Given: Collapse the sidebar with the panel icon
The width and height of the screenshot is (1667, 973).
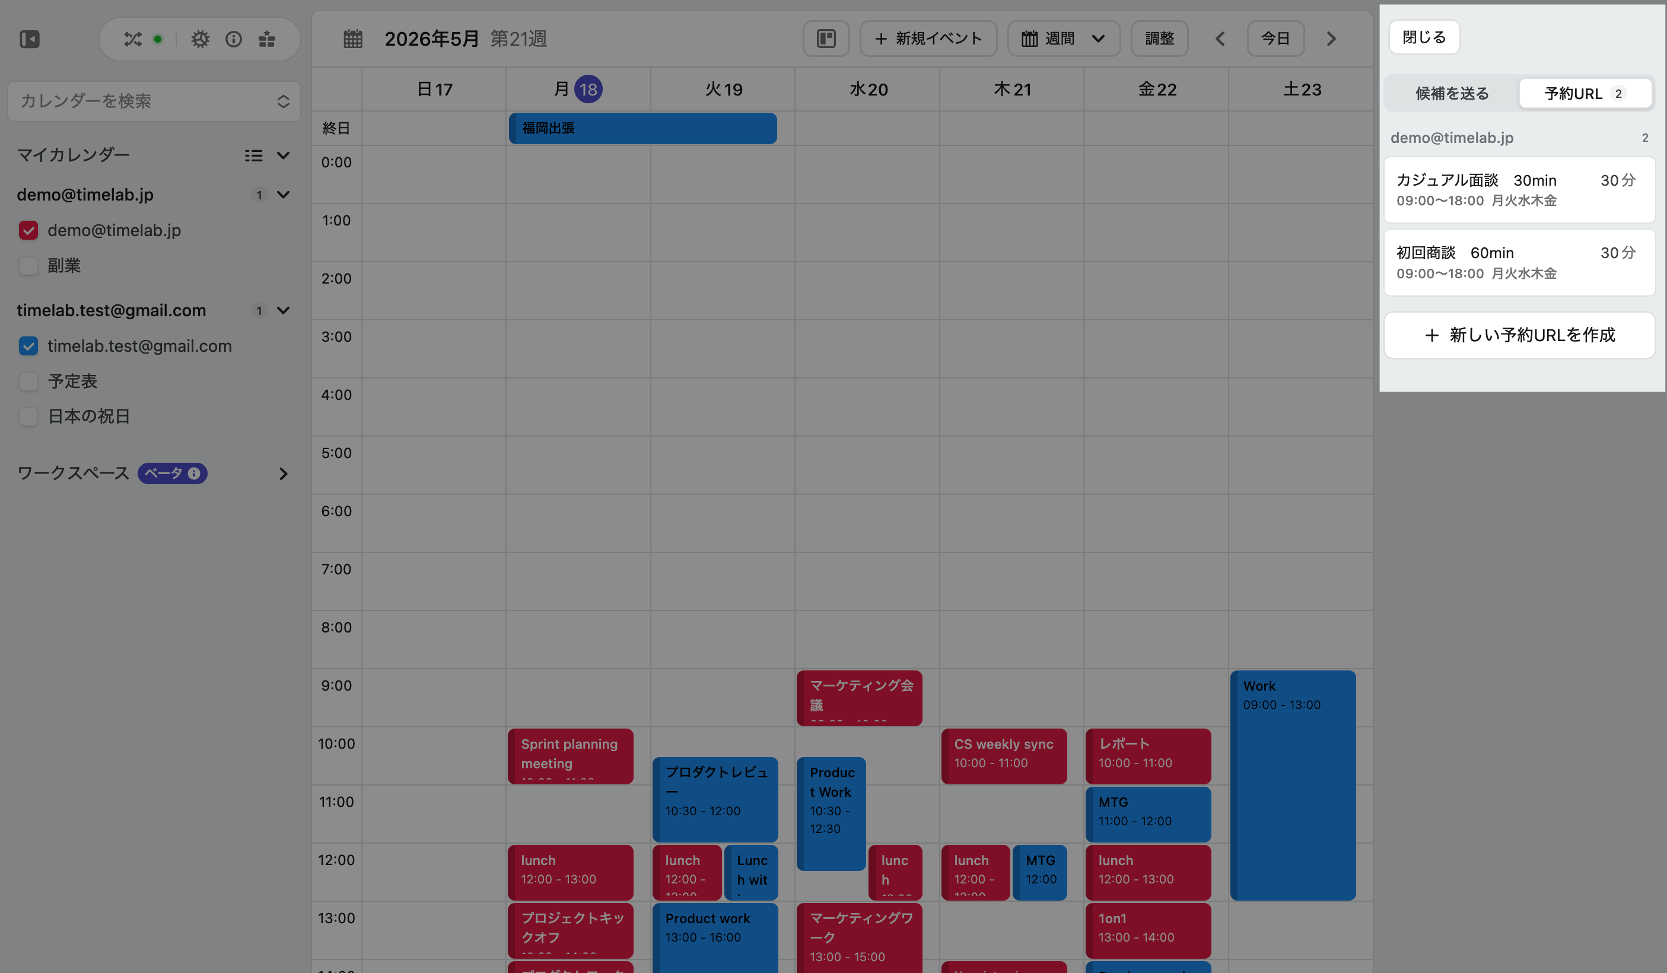Looking at the screenshot, I should coord(30,39).
